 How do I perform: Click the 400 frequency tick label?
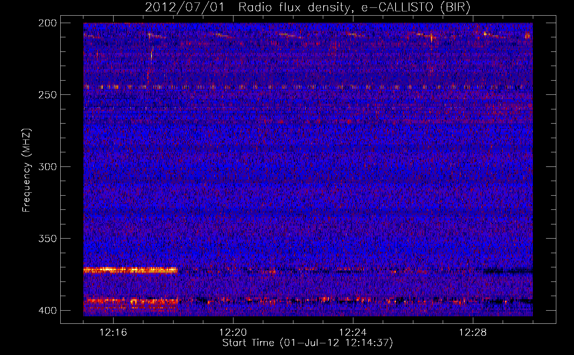(x=47, y=310)
